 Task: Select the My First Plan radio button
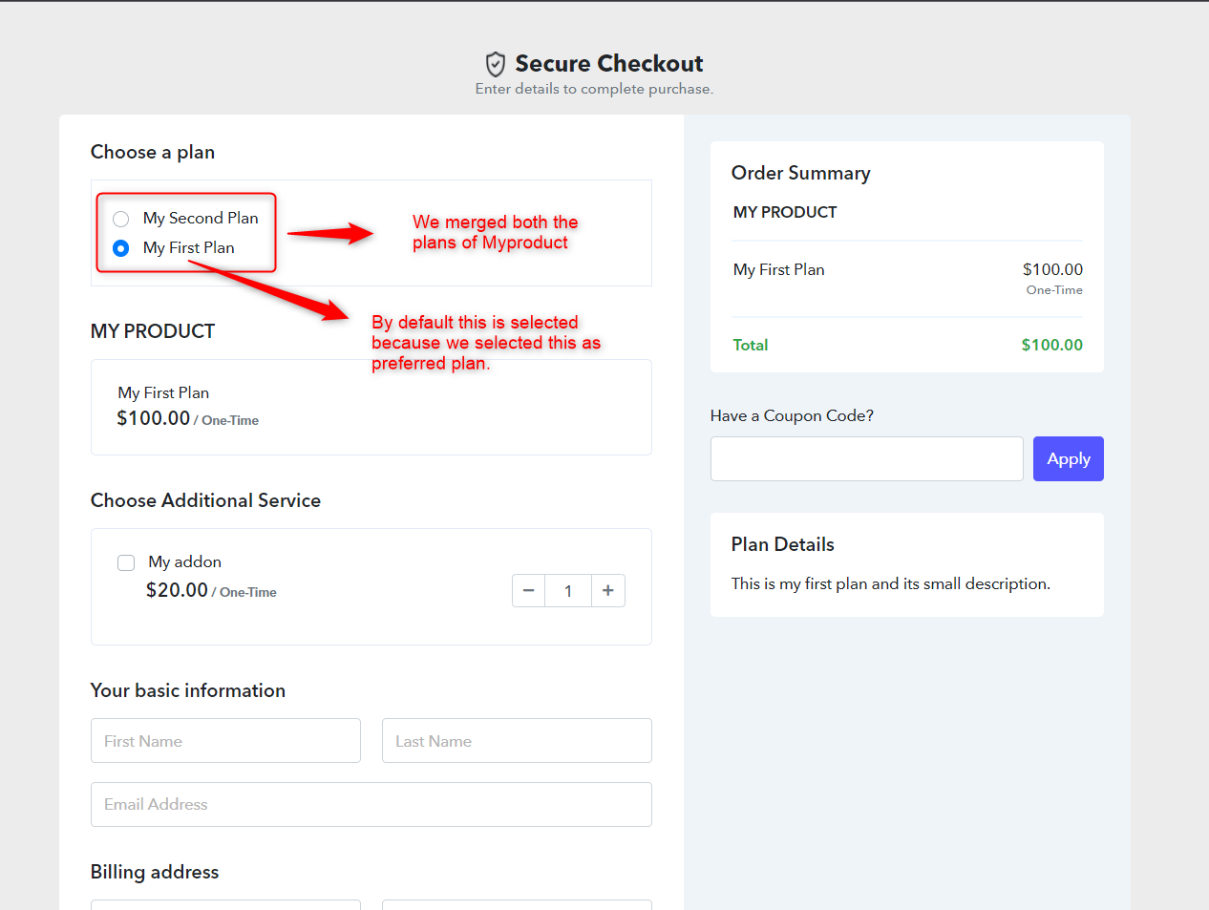coord(120,248)
